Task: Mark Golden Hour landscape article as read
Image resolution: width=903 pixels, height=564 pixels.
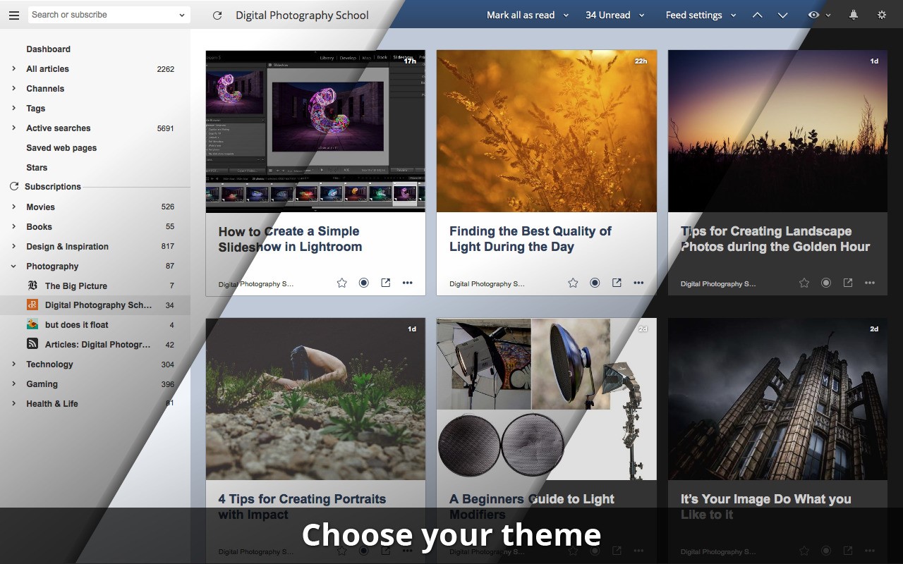Action: click(826, 283)
